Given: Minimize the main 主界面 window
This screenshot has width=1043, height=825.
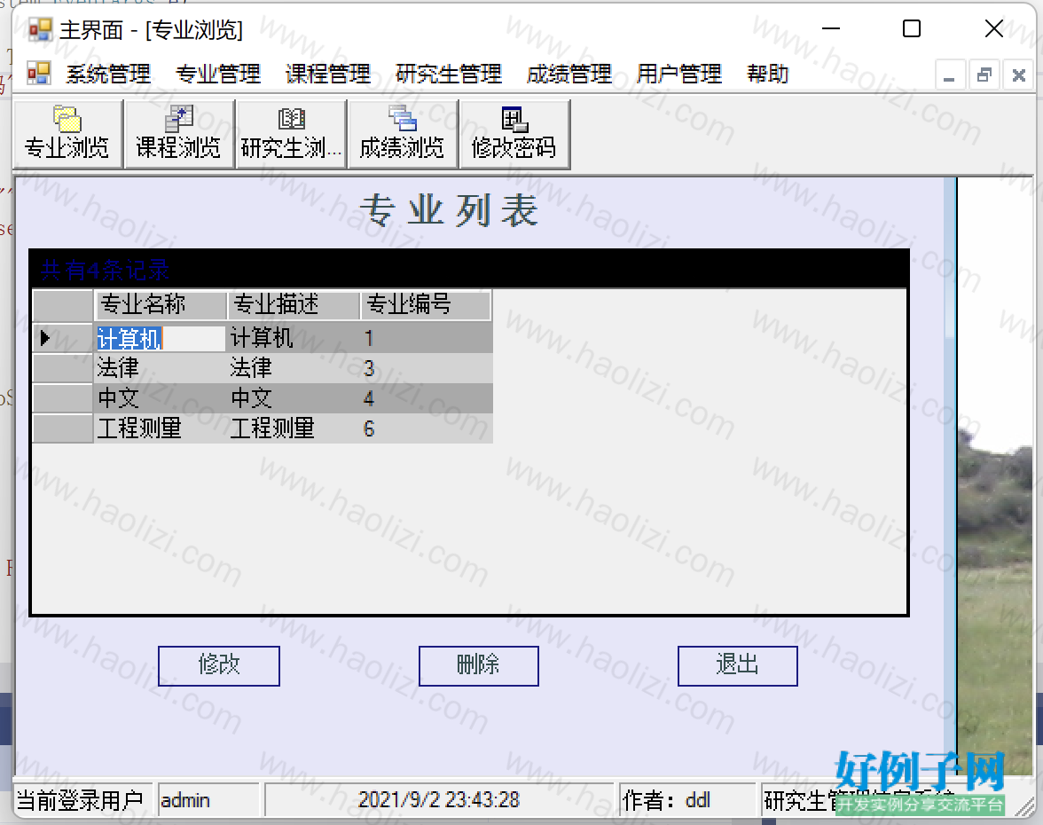Looking at the screenshot, I should pos(831,28).
